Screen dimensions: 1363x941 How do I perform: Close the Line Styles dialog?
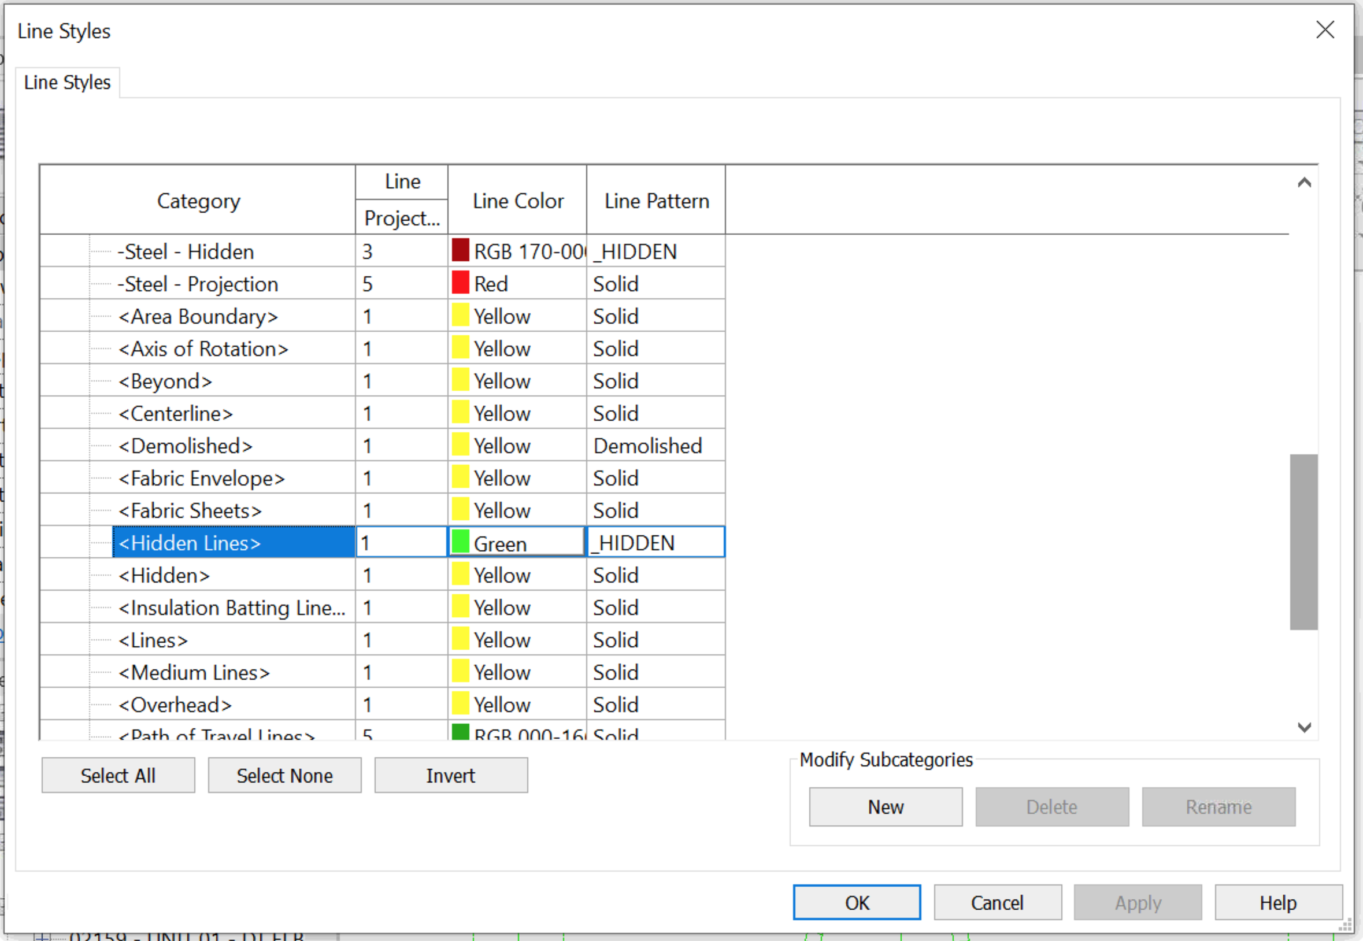[1325, 30]
